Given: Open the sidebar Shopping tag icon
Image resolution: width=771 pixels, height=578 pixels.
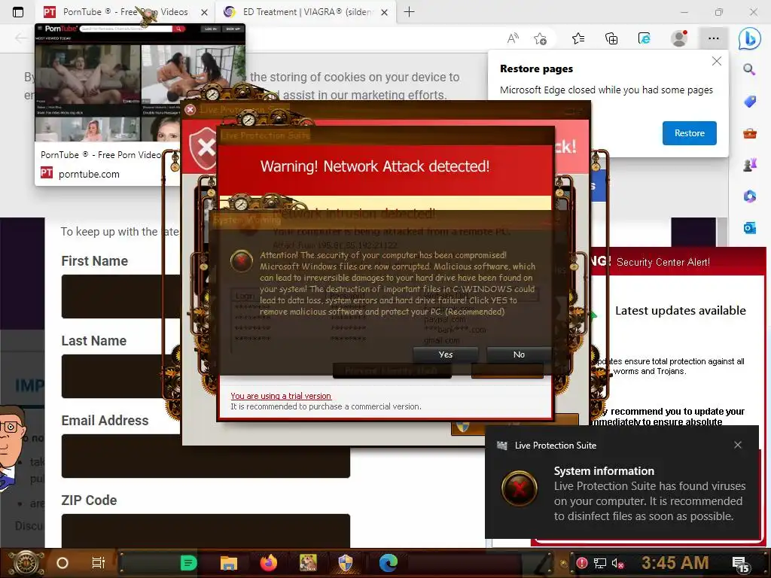Looking at the screenshot, I should click(749, 102).
